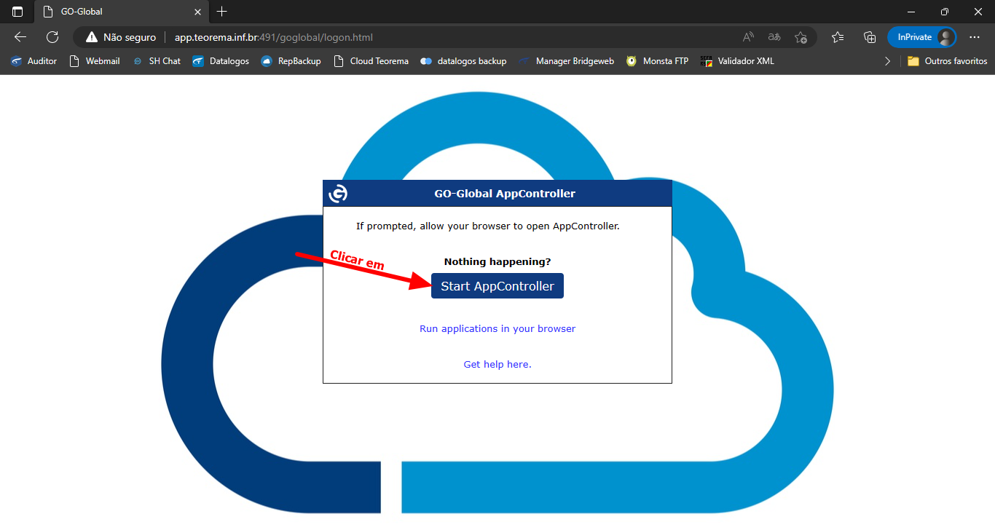The width and height of the screenshot is (995, 530).
Task: Open the Manager Bridgeweb bookmark
Action: click(566, 61)
